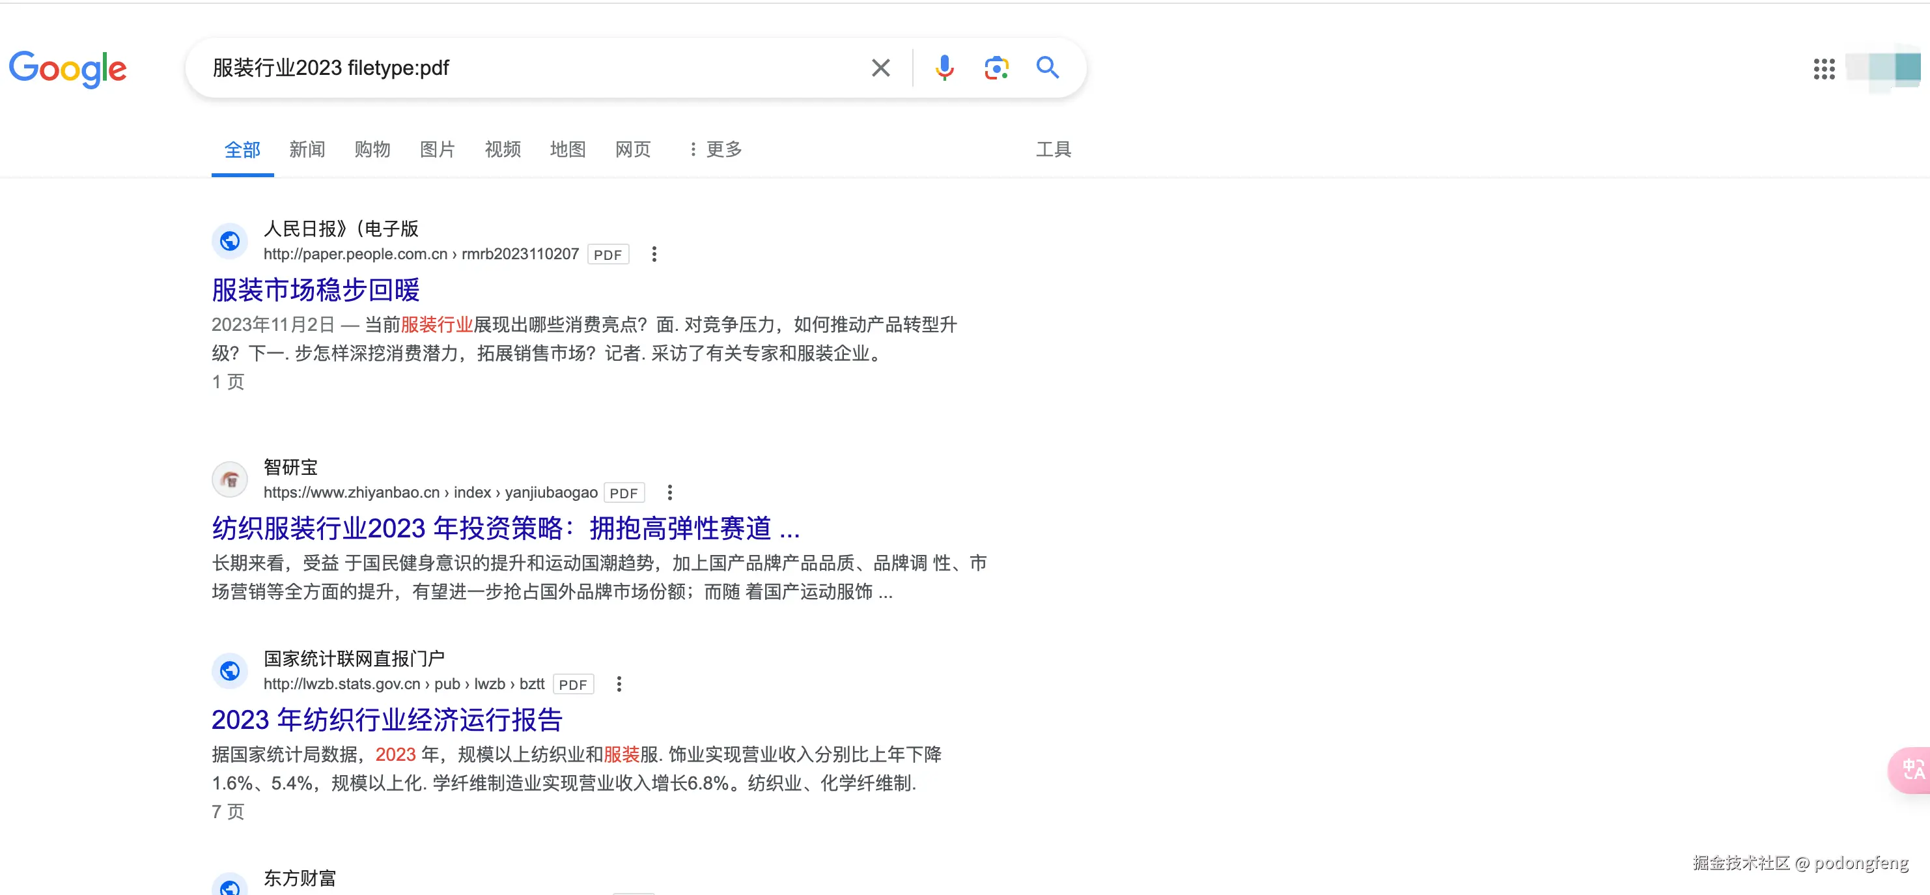
Task: Open options menu for the people.com.cn result
Action: (654, 254)
